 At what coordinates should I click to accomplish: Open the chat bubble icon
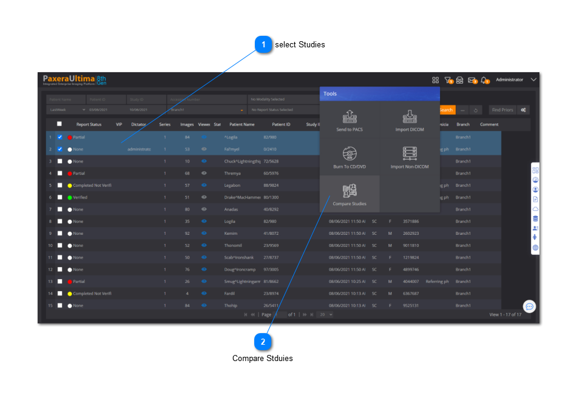coord(529,307)
